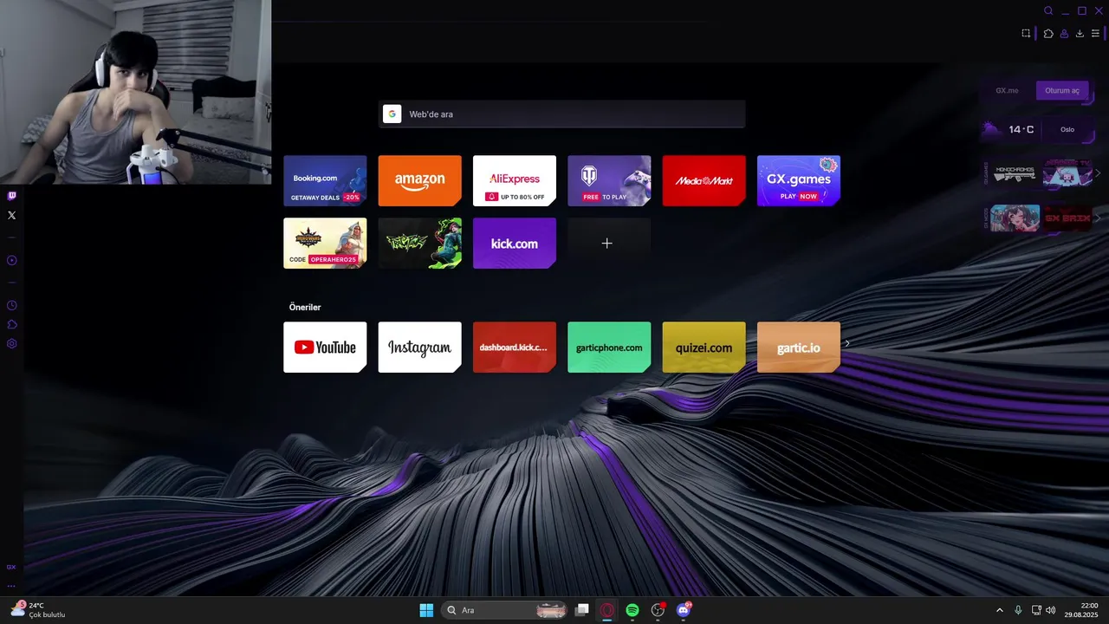The height and width of the screenshot is (624, 1109).
Task: Open AliExpress speed dial tile
Action: [515, 180]
